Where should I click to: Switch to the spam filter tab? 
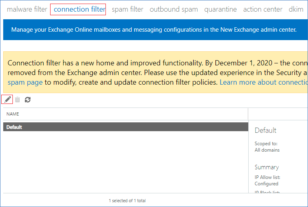point(128,9)
